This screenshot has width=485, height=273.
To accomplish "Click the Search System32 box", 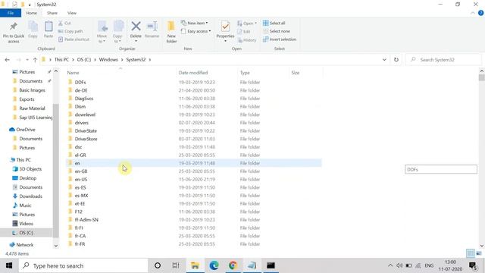I will coord(443,60).
